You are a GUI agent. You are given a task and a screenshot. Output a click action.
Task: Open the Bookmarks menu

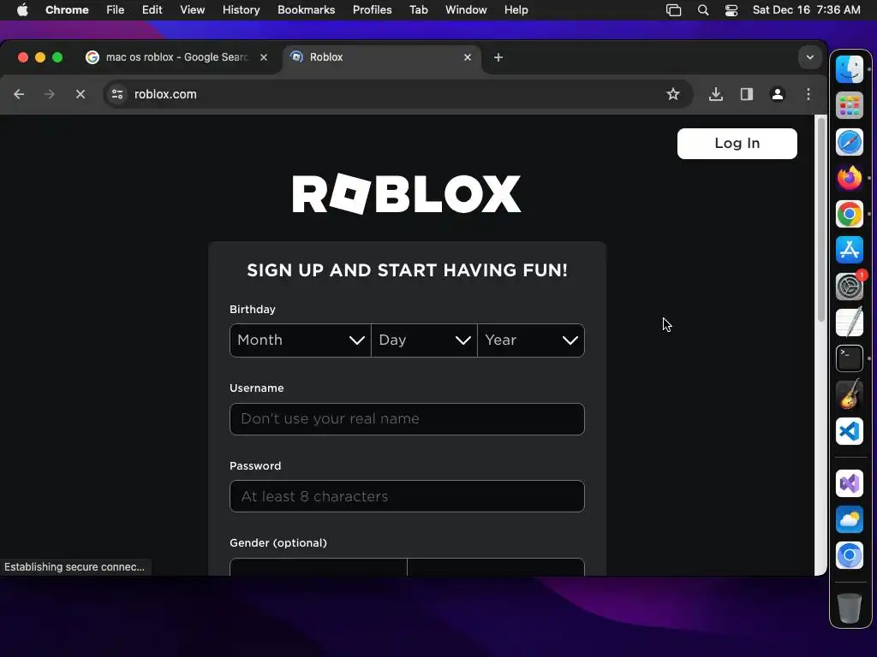point(306,10)
